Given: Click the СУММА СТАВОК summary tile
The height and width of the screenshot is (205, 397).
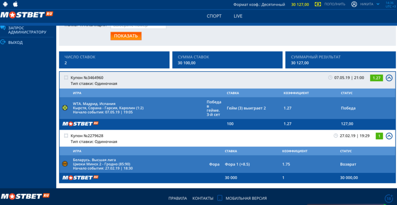Looking at the screenshot, I should (x=228, y=60).
